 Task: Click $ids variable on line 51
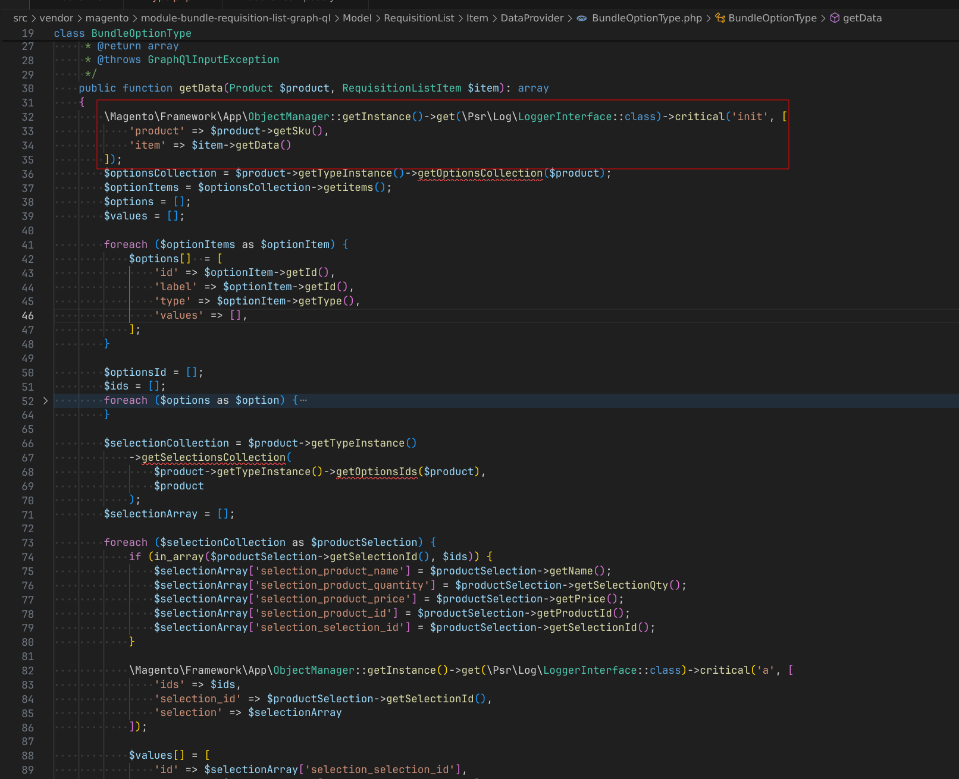[x=116, y=386]
